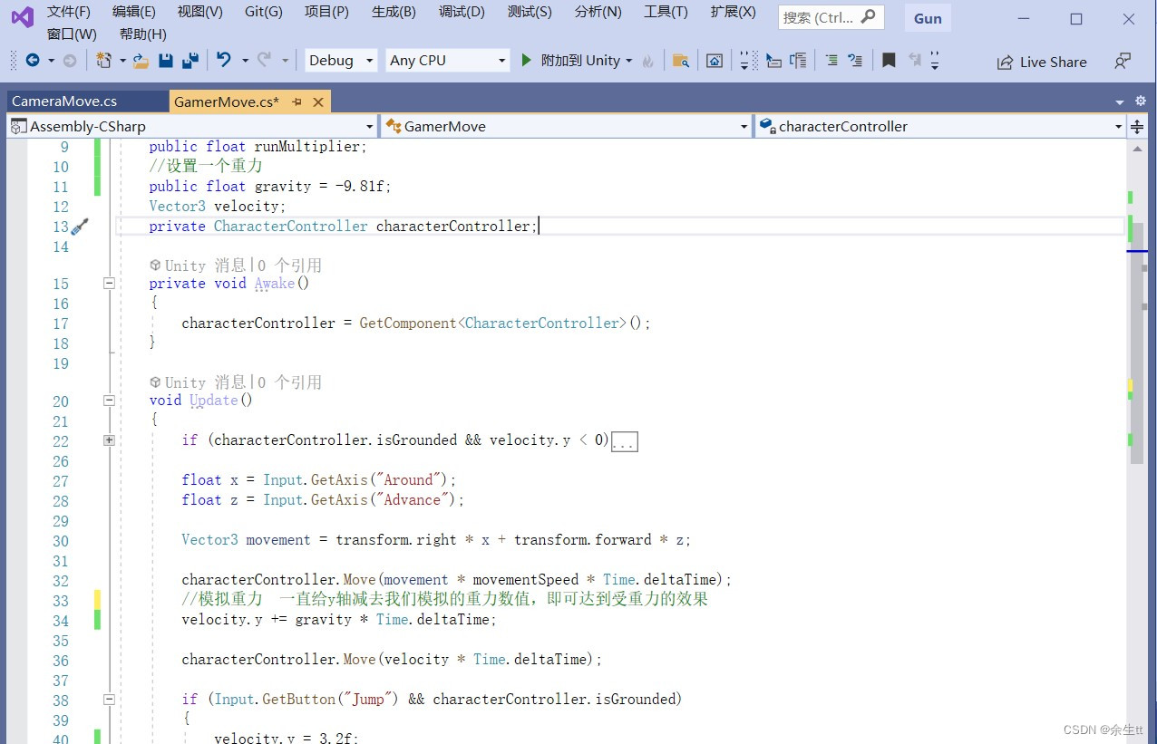Collapse the Jump if block on line 38
The width and height of the screenshot is (1157, 744).
tap(109, 700)
